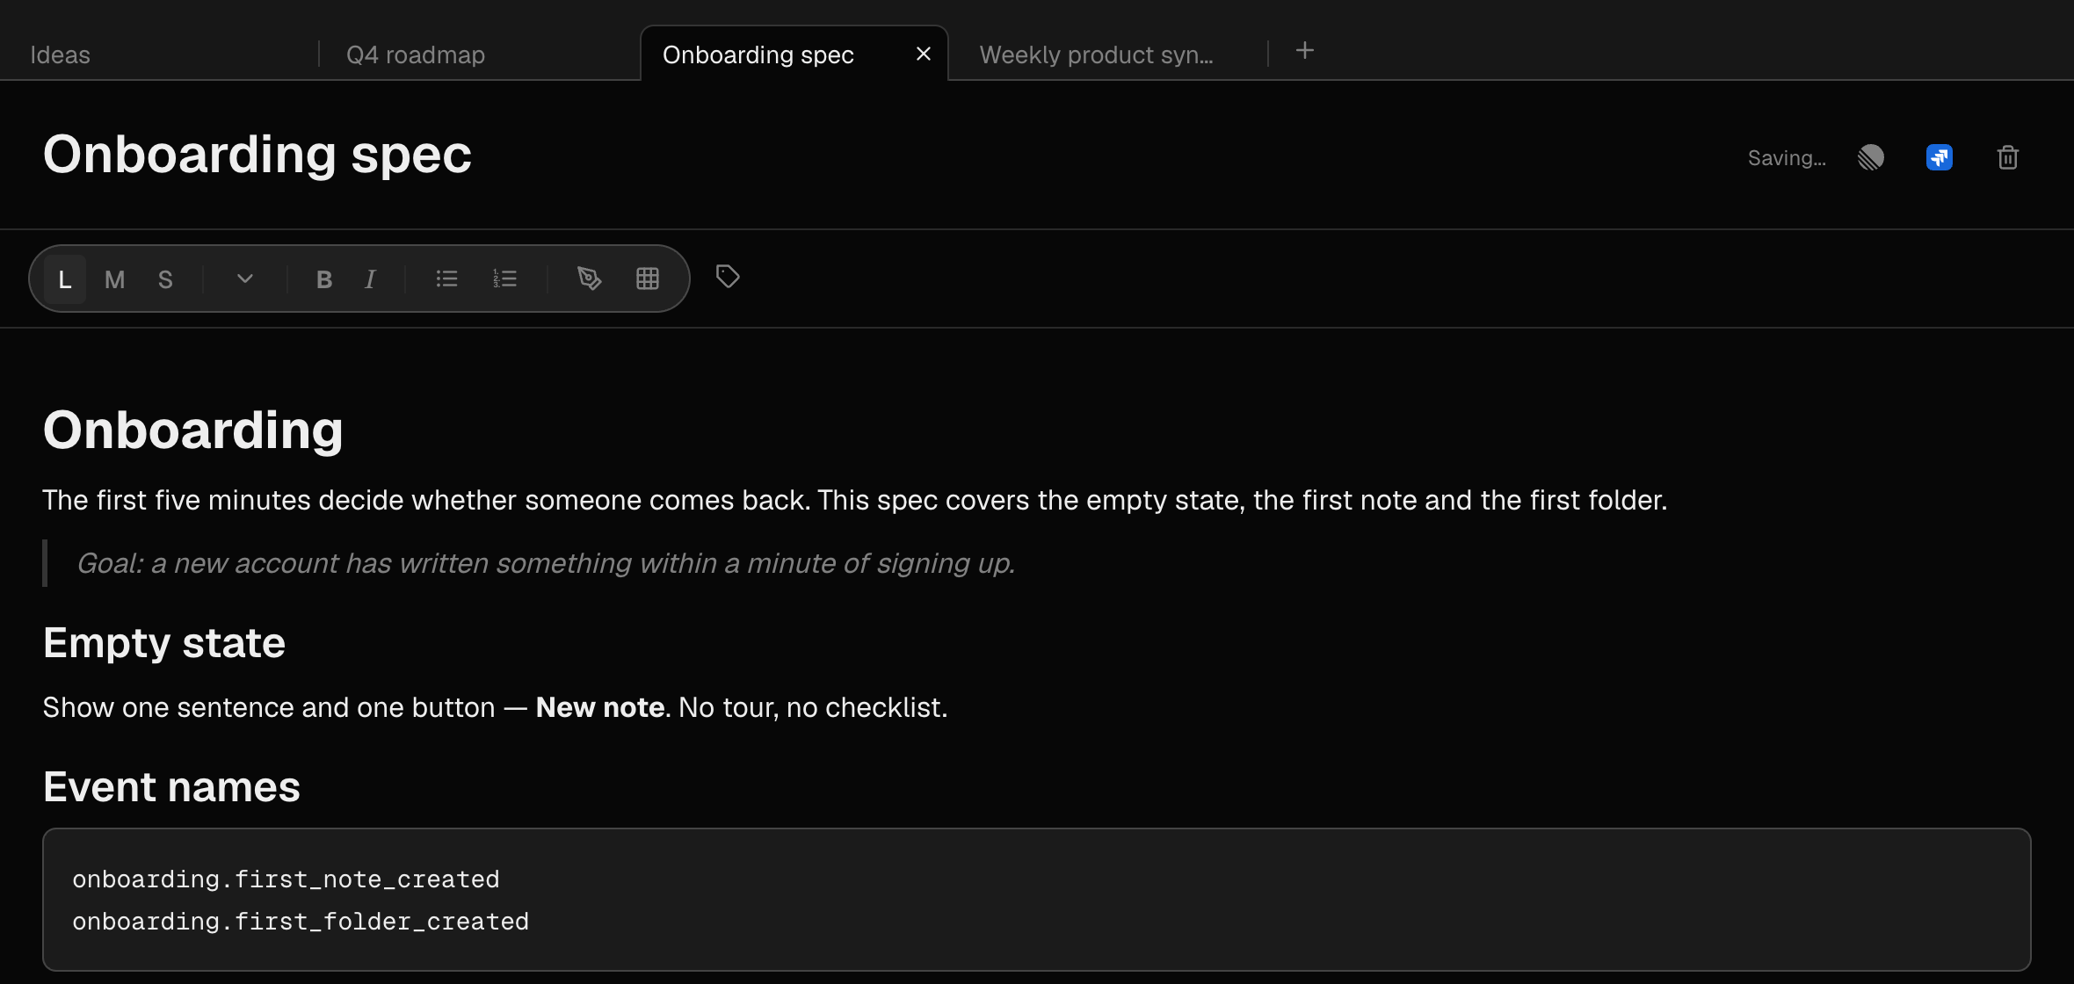
Task: Click the tag icon to add tags
Action: pyautogui.click(x=728, y=277)
